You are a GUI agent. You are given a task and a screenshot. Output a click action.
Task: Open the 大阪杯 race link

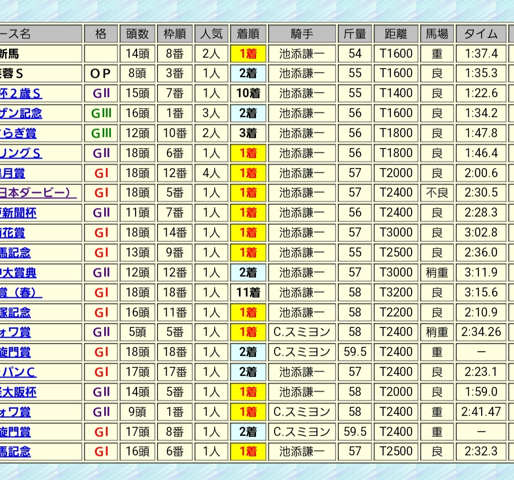click(x=18, y=392)
